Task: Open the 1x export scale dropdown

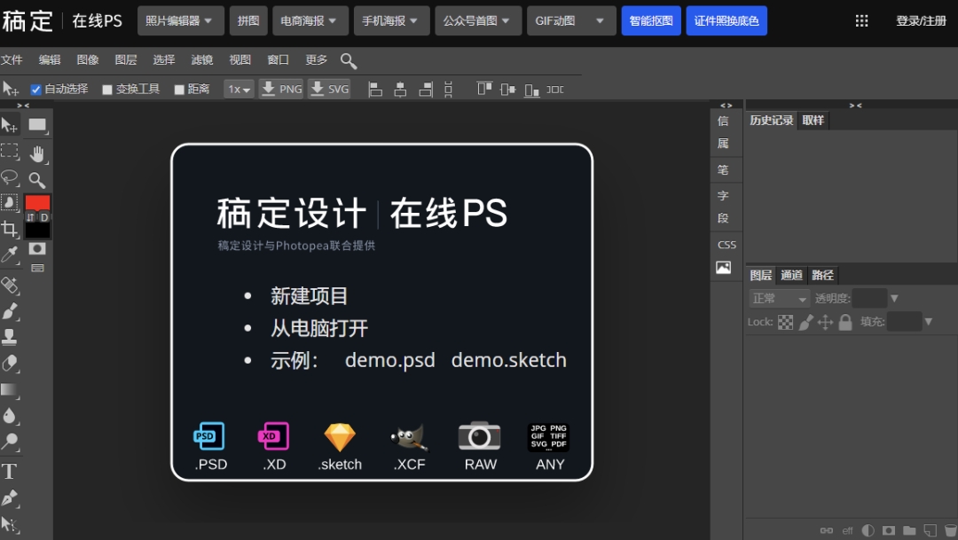Action: coord(239,90)
